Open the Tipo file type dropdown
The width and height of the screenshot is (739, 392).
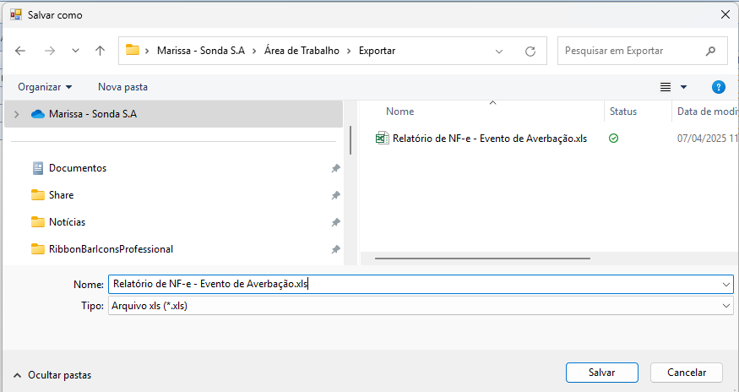click(725, 306)
